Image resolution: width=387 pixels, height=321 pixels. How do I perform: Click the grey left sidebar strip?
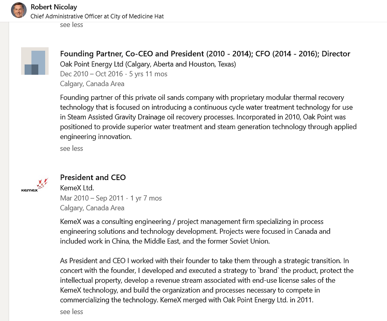click(4, 178)
